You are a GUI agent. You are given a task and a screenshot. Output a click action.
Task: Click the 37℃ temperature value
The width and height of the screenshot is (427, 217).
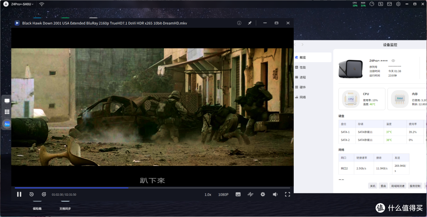click(x=389, y=132)
